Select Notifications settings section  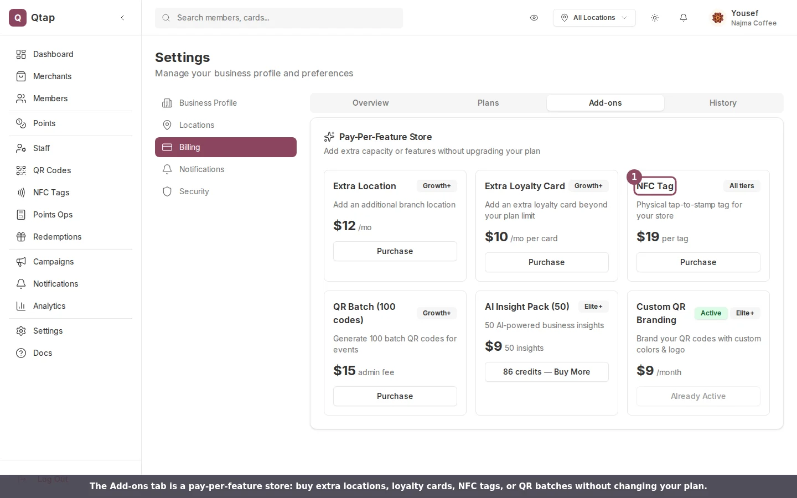point(226,169)
